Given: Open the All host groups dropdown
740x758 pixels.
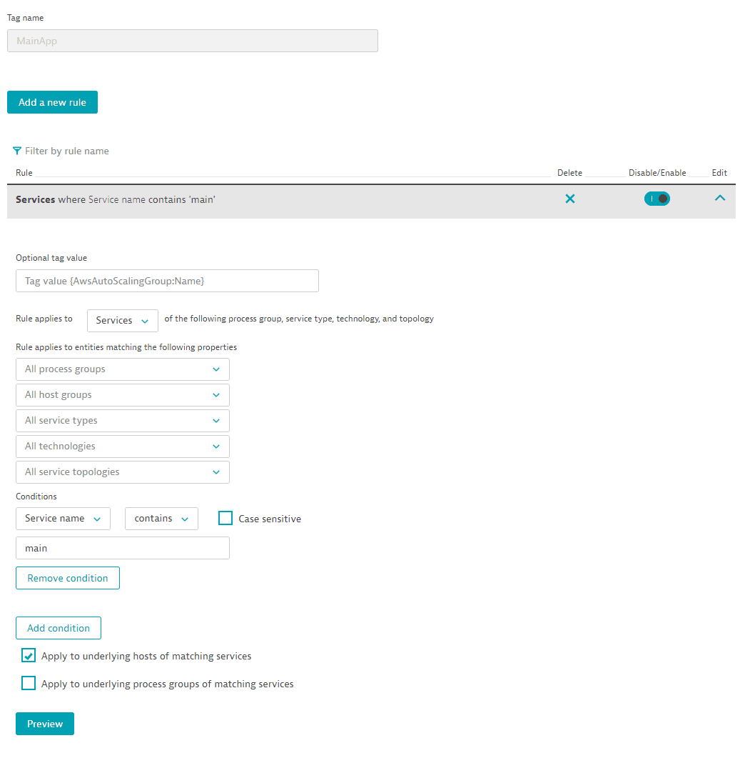Looking at the screenshot, I should [123, 395].
